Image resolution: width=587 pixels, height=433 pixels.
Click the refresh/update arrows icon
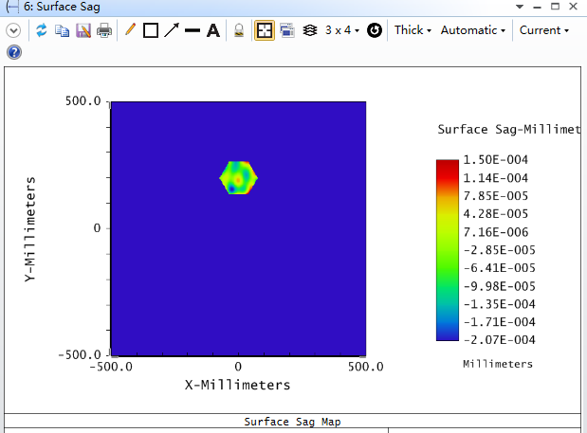click(42, 30)
